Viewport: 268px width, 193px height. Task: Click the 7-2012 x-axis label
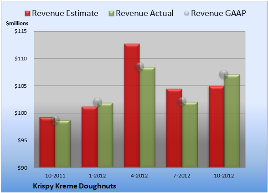point(182,176)
